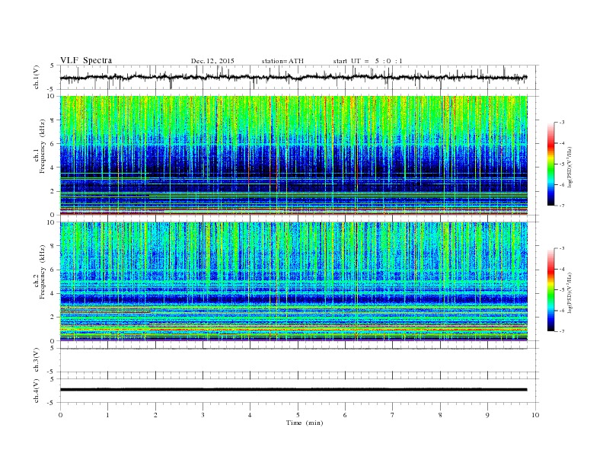Click the "start UT = 5:0:1" header text
Screen dimensions: 603x466
368,61
